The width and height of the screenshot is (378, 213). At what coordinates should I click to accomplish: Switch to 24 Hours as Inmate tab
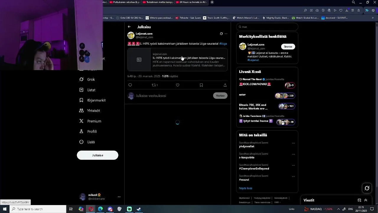[x=191, y=2]
